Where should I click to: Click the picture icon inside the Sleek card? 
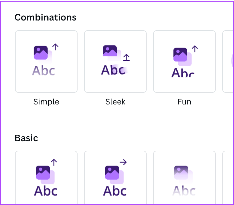click(x=110, y=51)
